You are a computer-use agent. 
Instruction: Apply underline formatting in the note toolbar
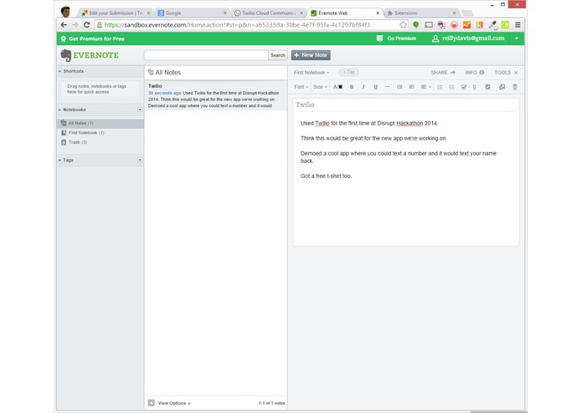376,87
